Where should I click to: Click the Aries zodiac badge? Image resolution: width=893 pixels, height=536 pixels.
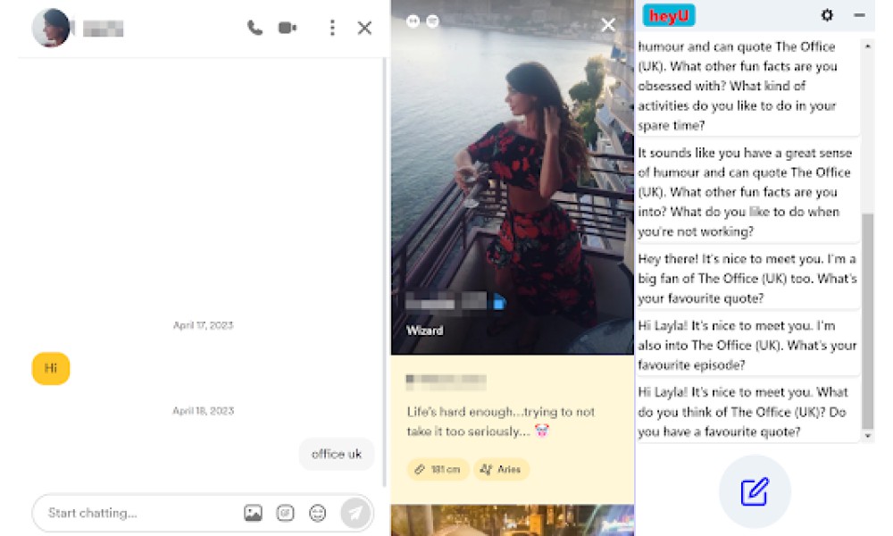pyautogui.click(x=501, y=469)
